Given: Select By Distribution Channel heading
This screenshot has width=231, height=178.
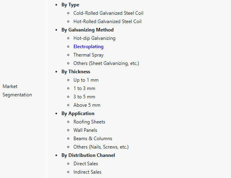Looking at the screenshot, I should click(88, 155).
